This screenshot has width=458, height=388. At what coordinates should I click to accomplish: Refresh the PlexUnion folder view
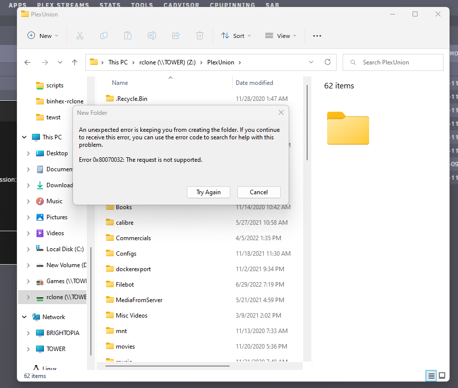tap(328, 62)
